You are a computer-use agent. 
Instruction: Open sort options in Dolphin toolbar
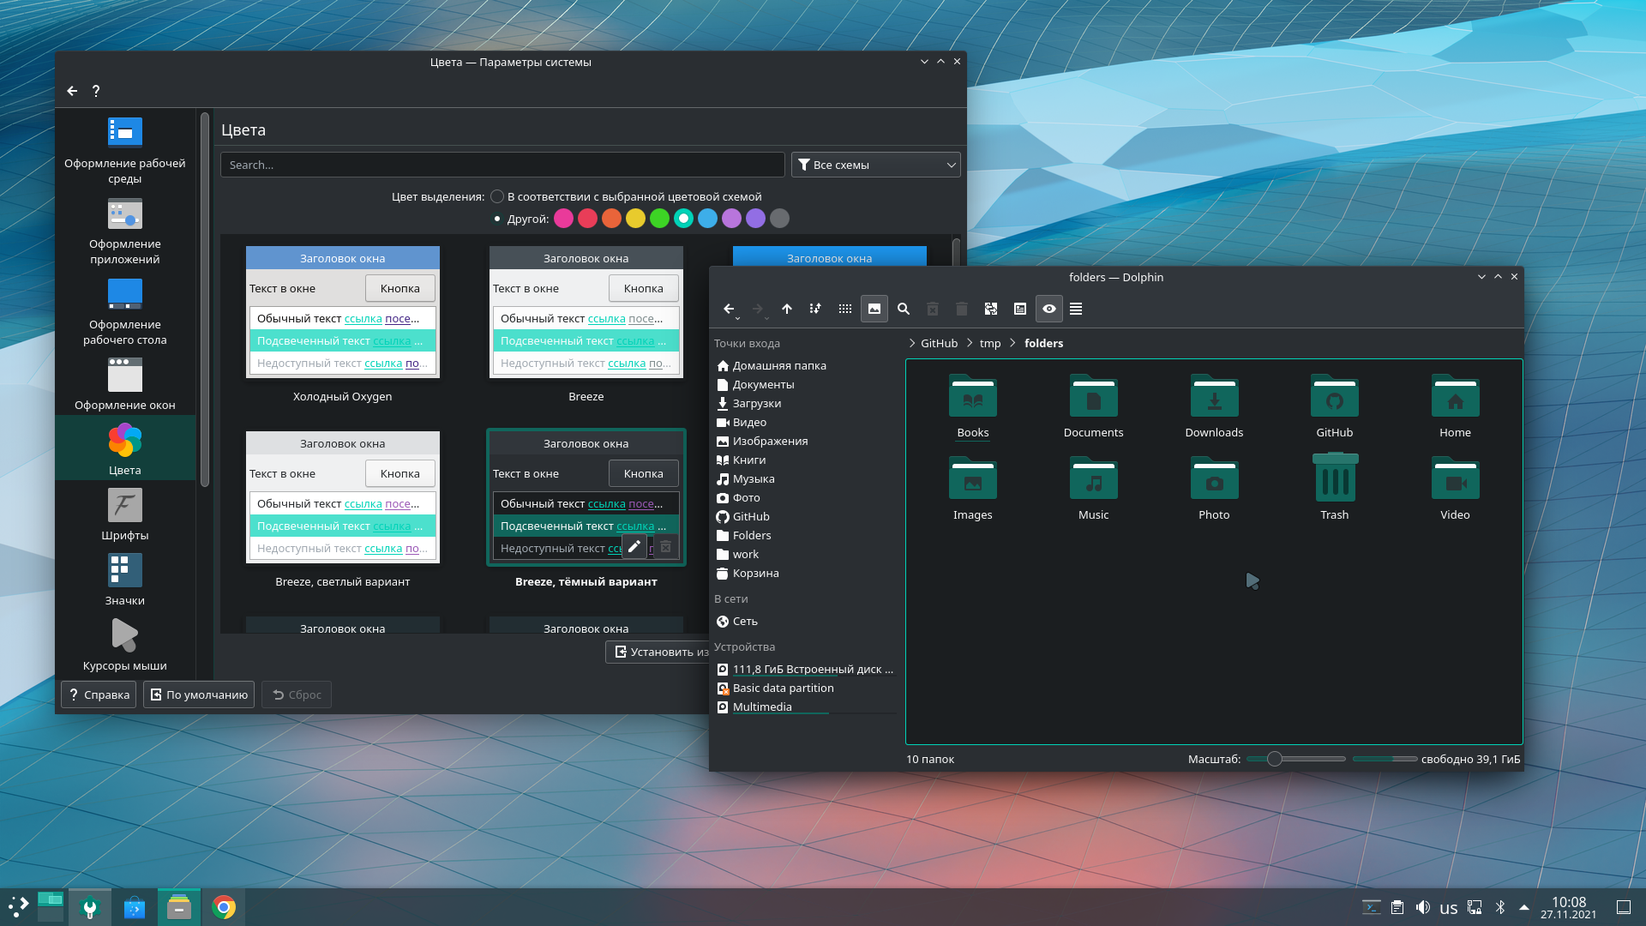pos(815,309)
